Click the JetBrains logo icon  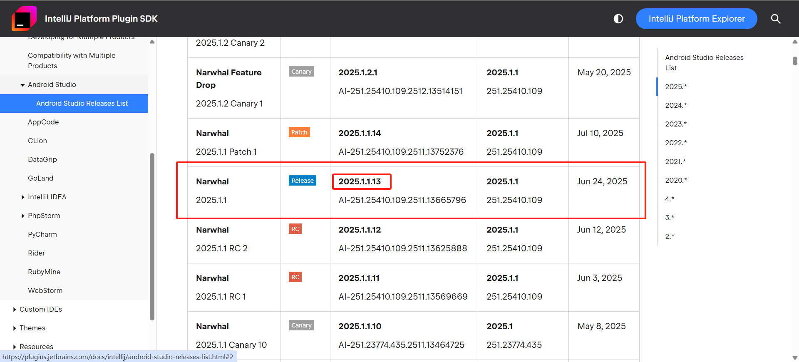click(24, 19)
